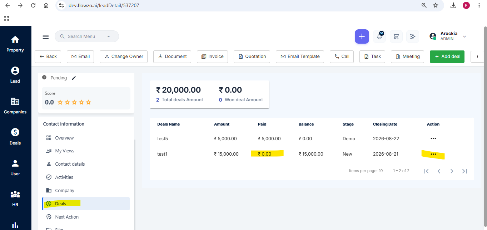This screenshot has width=487, height=230.
Task: Click the more options vertical dots button
Action: 477,57
